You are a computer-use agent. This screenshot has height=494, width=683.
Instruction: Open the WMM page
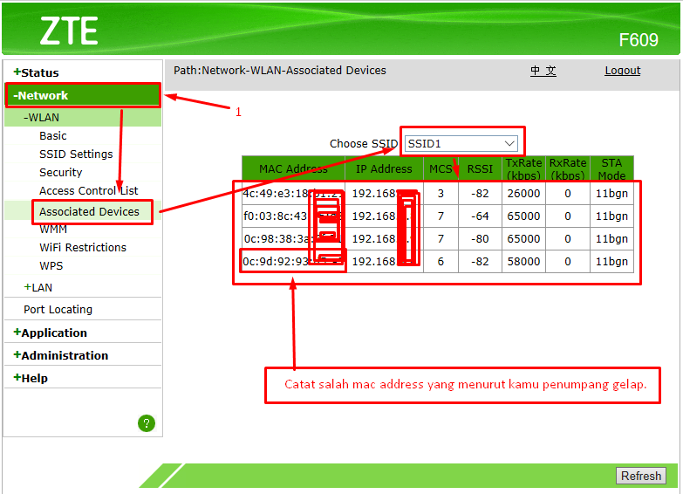53,229
